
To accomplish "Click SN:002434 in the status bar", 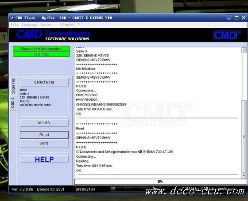I will coord(85,190).
